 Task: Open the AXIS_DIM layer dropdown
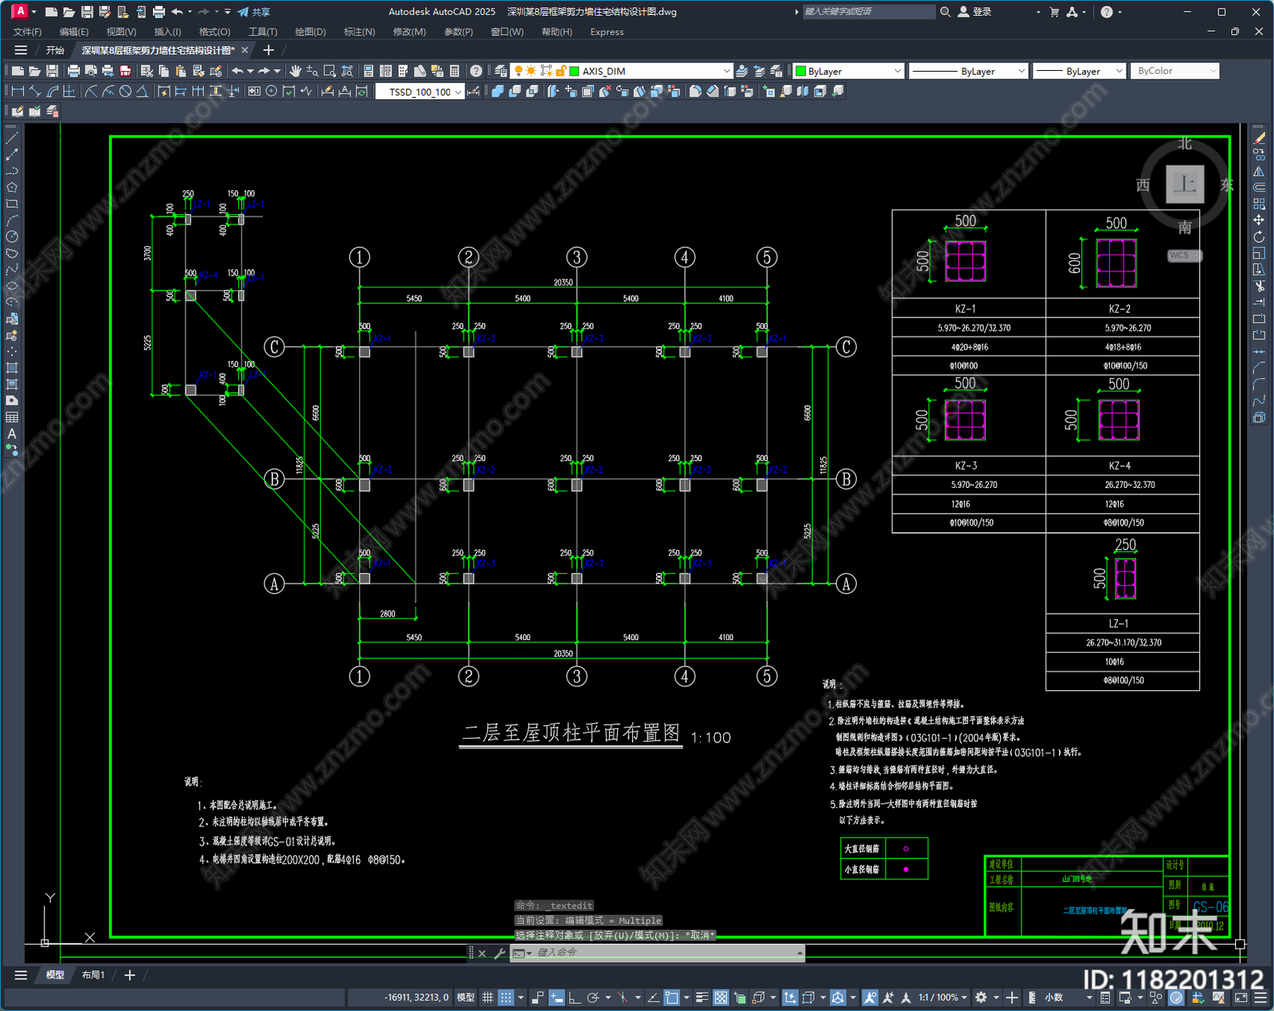725,71
